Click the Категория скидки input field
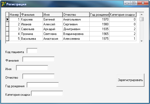150x104 pixels. pyautogui.click(x=47, y=93)
